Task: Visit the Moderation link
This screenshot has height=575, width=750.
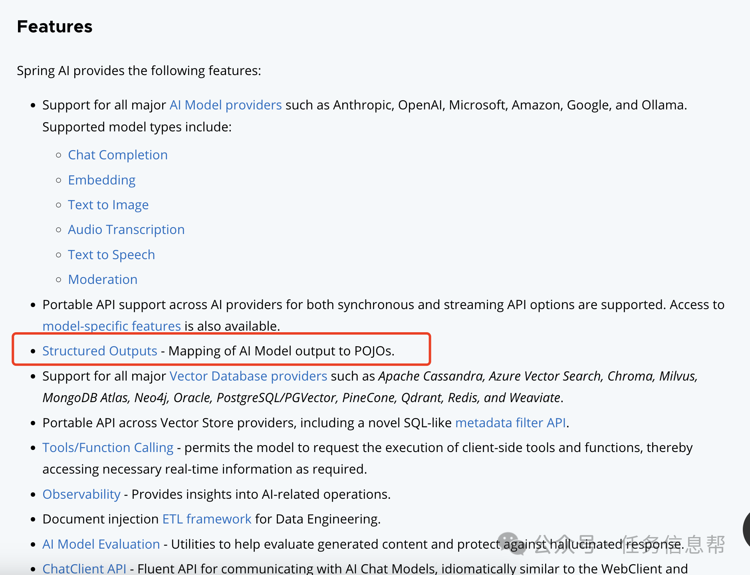Action: click(x=103, y=280)
